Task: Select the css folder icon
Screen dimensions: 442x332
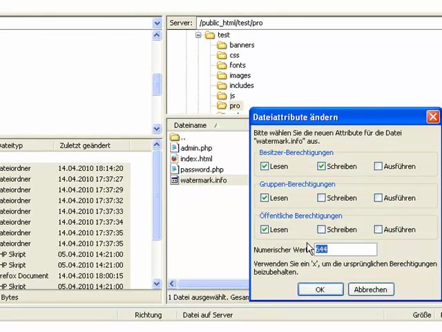Action: 222,55
